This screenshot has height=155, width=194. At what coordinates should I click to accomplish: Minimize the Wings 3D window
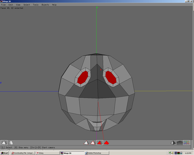pyautogui.click(x=186, y=1)
